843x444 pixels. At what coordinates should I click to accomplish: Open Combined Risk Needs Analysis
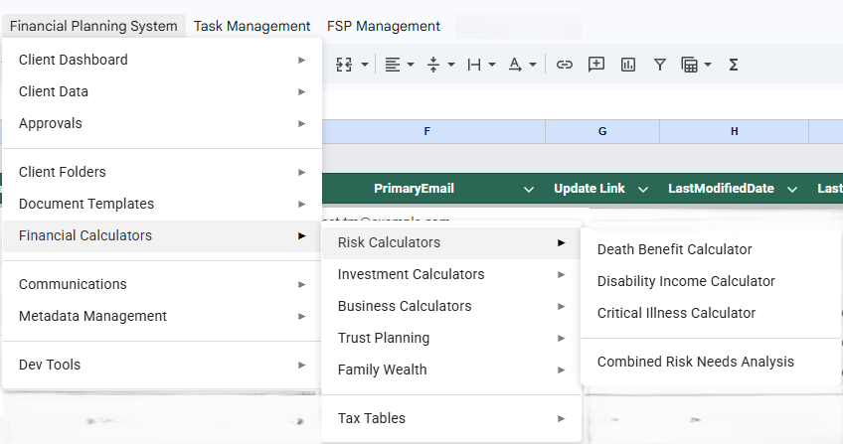tap(711, 362)
